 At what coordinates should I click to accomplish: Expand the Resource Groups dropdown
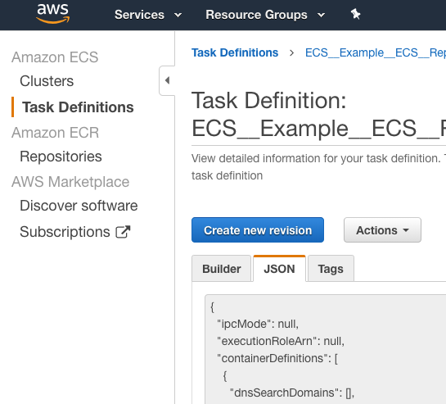[x=265, y=15]
